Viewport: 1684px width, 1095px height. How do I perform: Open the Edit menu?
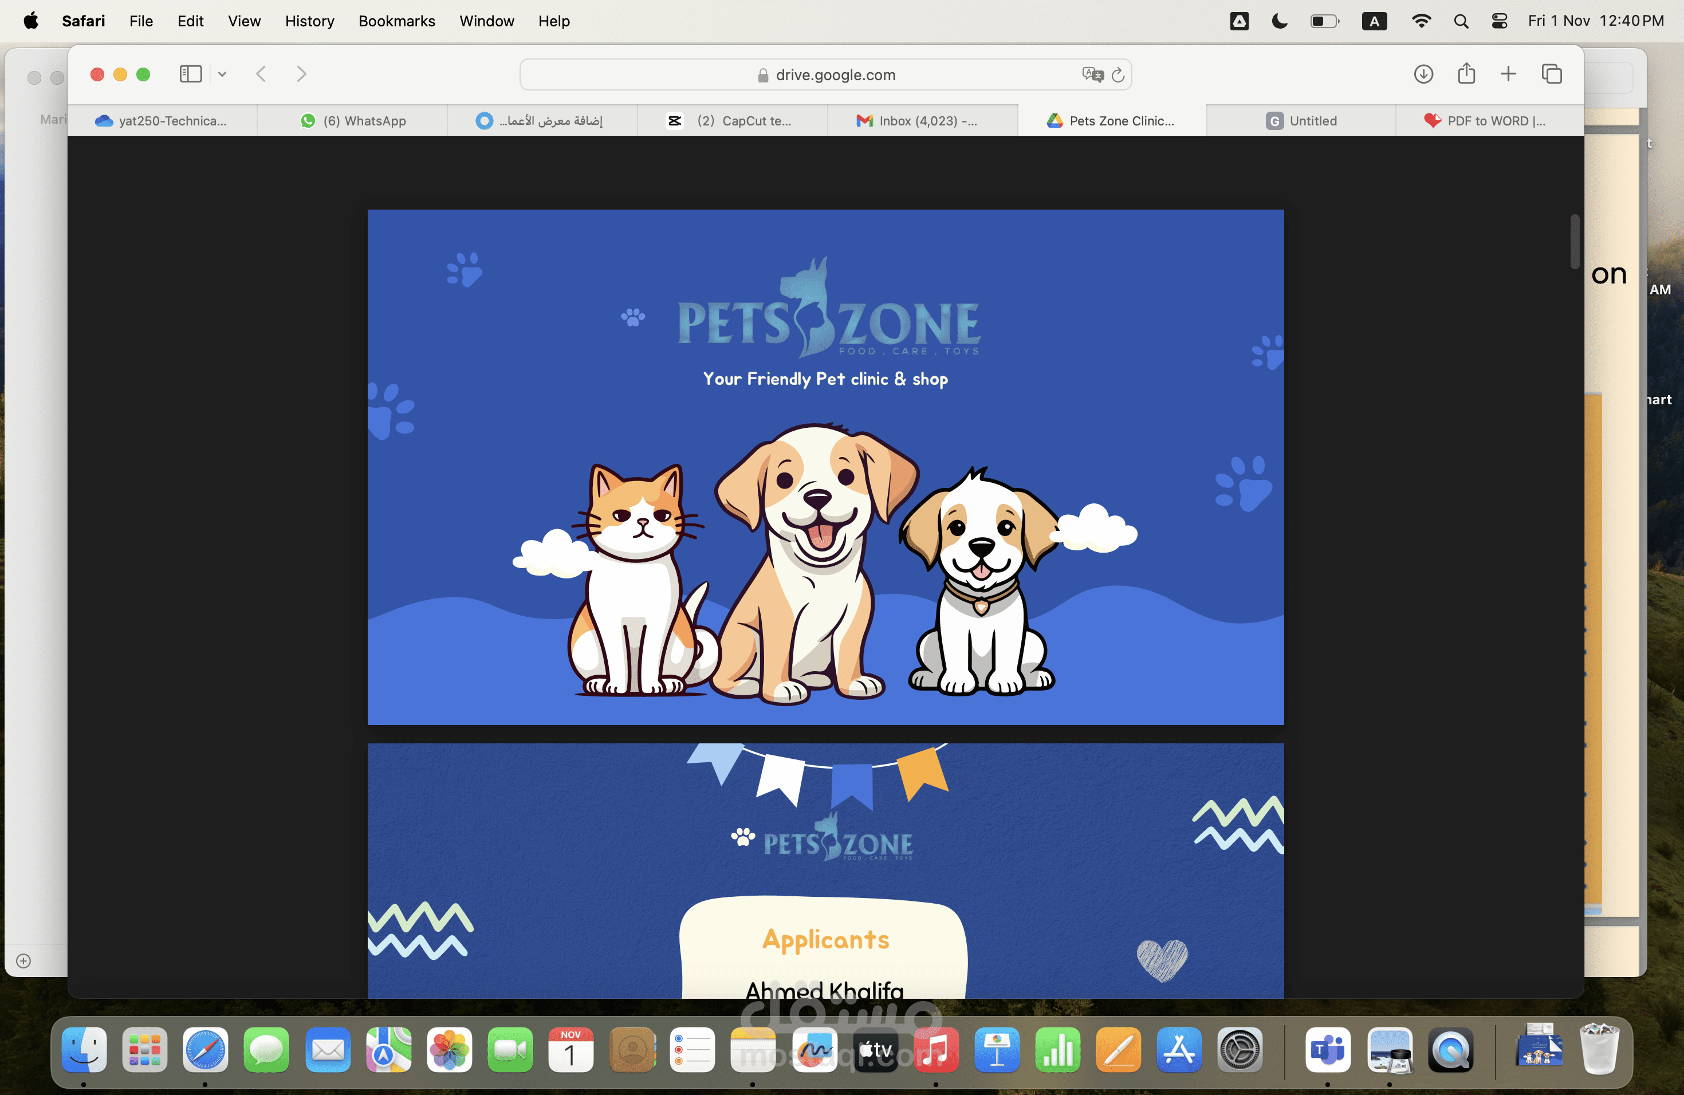pyautogui.click(x=190, y=21)
